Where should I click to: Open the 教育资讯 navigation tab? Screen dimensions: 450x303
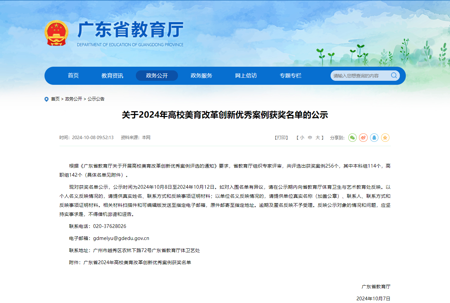click(112, 76)
